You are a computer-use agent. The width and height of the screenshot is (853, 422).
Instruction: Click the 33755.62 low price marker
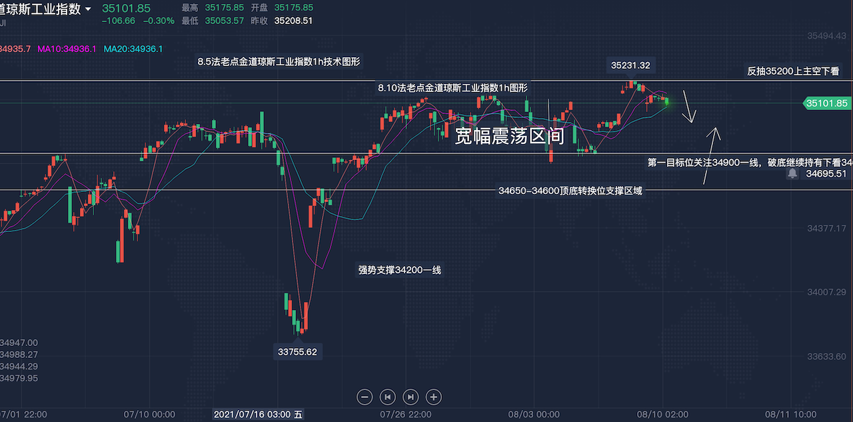tap(297, 351)
